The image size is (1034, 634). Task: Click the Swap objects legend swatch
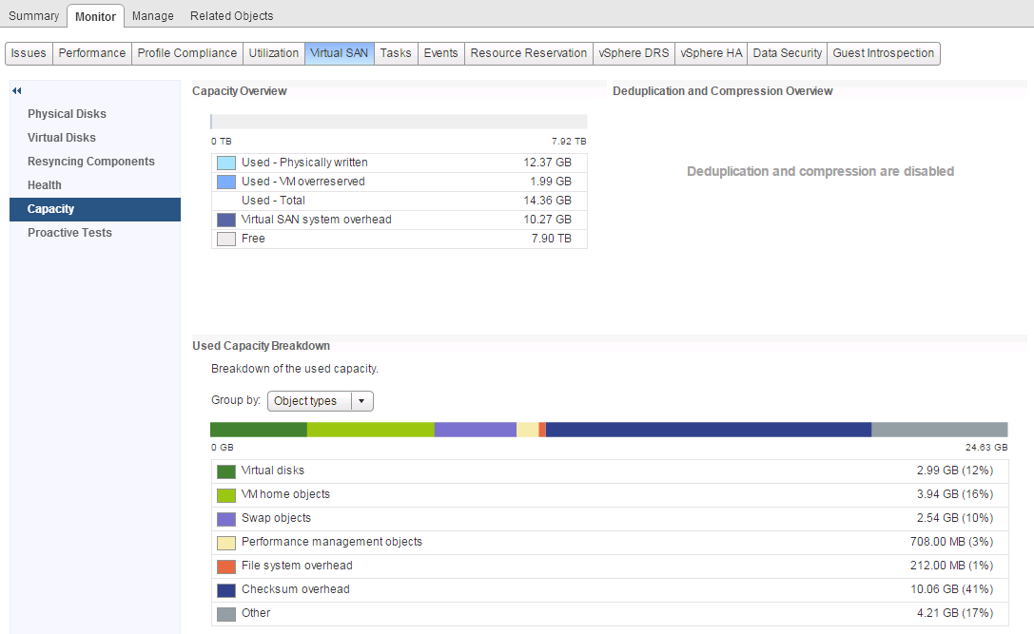pos(226,519)
